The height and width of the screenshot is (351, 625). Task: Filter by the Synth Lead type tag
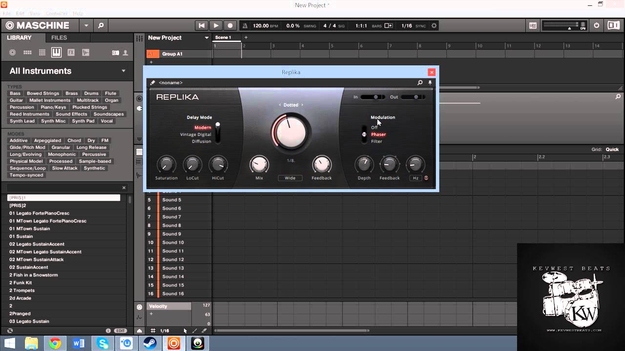point(22,121)
